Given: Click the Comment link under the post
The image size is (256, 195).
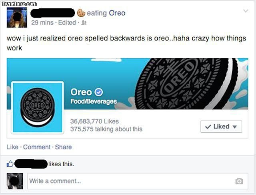Looking at the screenshot, I should (x=37, y=147).
